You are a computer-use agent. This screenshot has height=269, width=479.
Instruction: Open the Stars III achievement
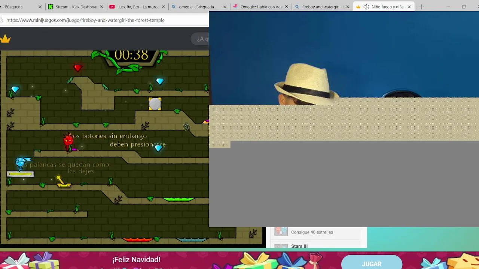coord(299,246)
